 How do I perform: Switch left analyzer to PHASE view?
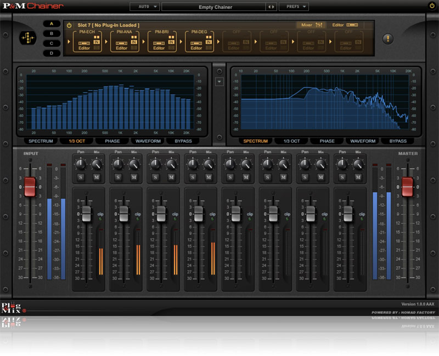pyautogui.click(x=112, y=141)
